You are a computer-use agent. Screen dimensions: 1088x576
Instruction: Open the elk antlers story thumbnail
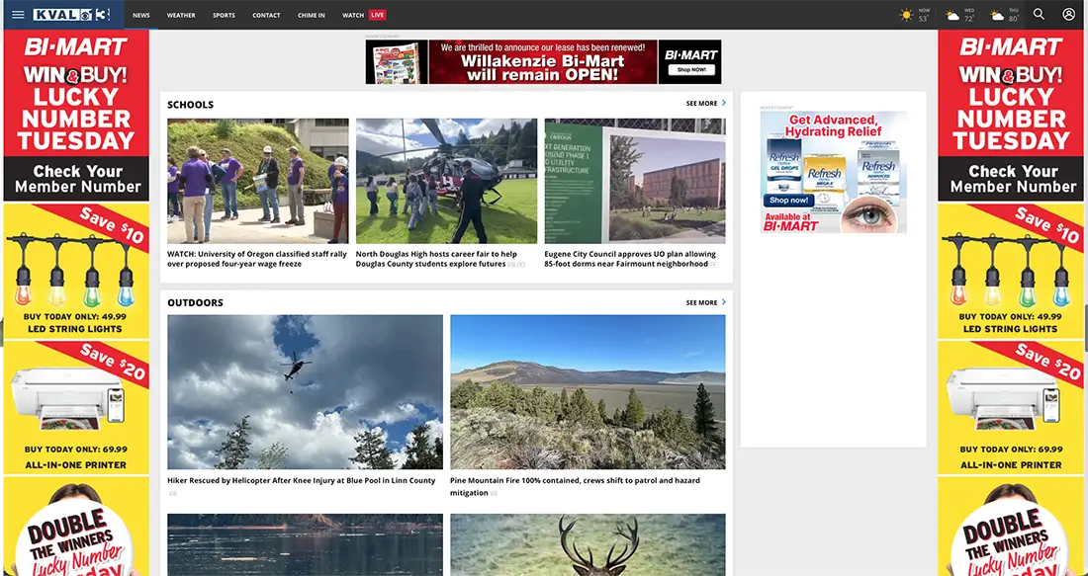(x=588, y=544)
